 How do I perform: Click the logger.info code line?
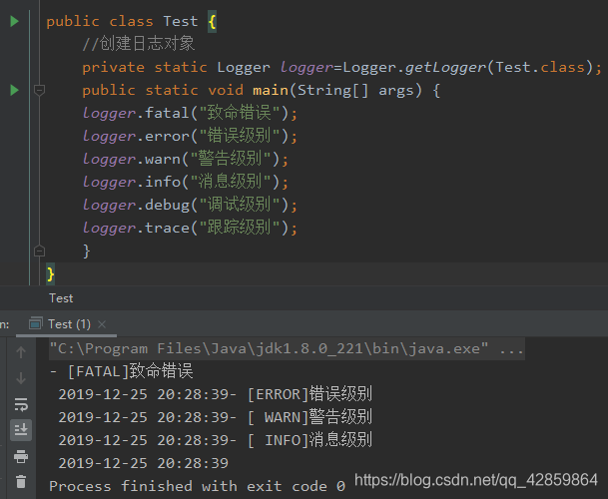(x=186, y=182)
